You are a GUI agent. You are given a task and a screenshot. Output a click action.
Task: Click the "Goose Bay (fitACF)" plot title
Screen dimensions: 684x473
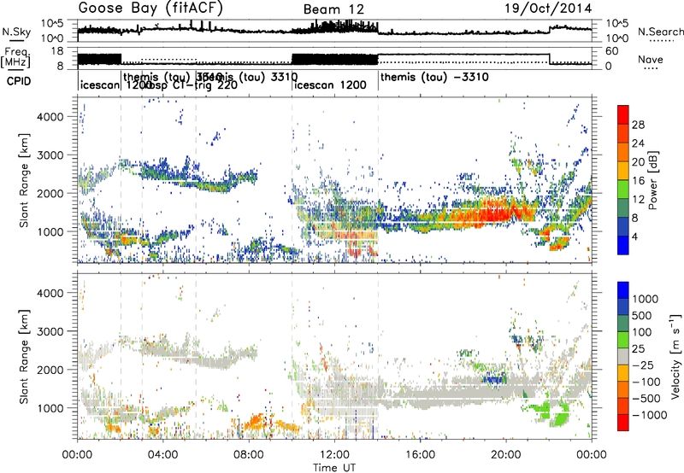point(150,8)
